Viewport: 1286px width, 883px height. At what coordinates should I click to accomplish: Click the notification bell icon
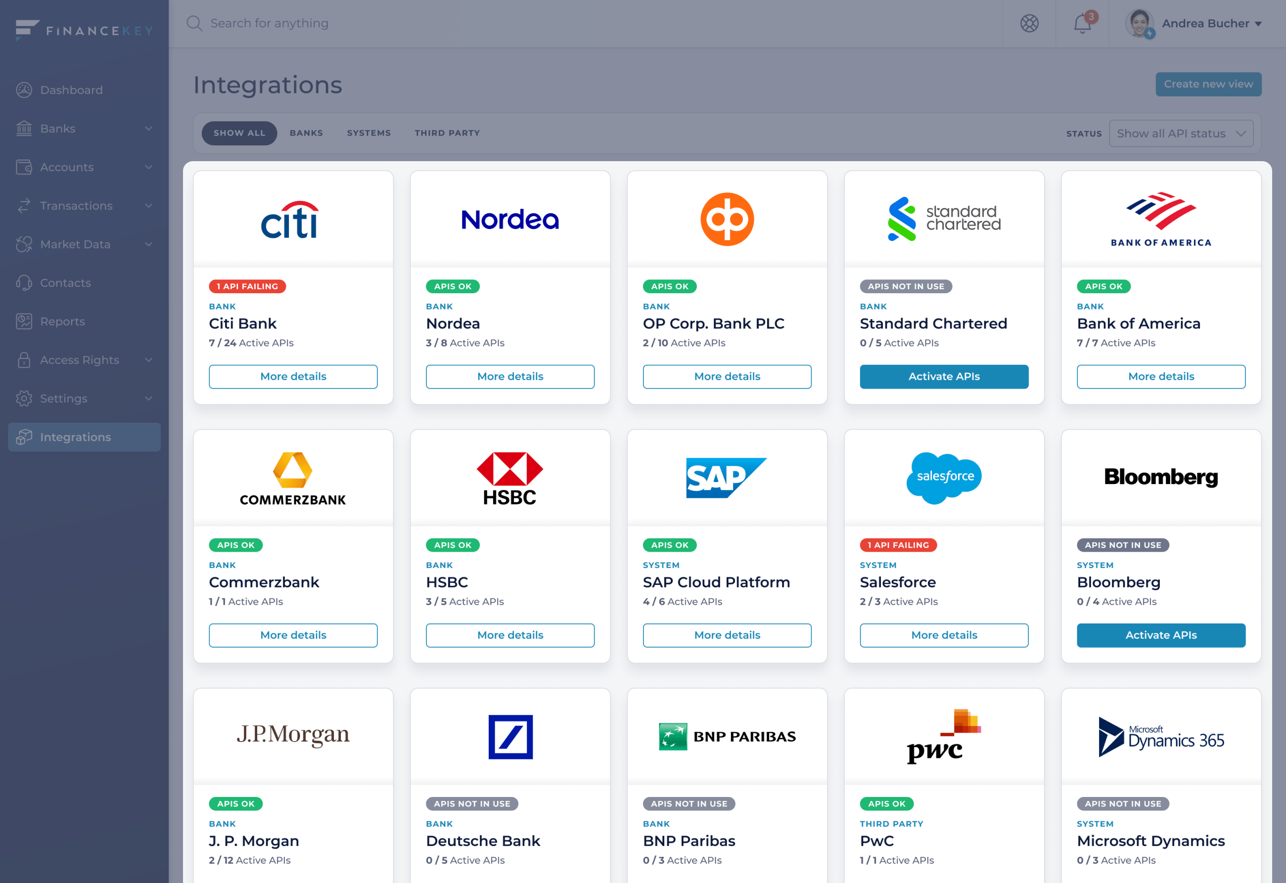pos(1082,24)
